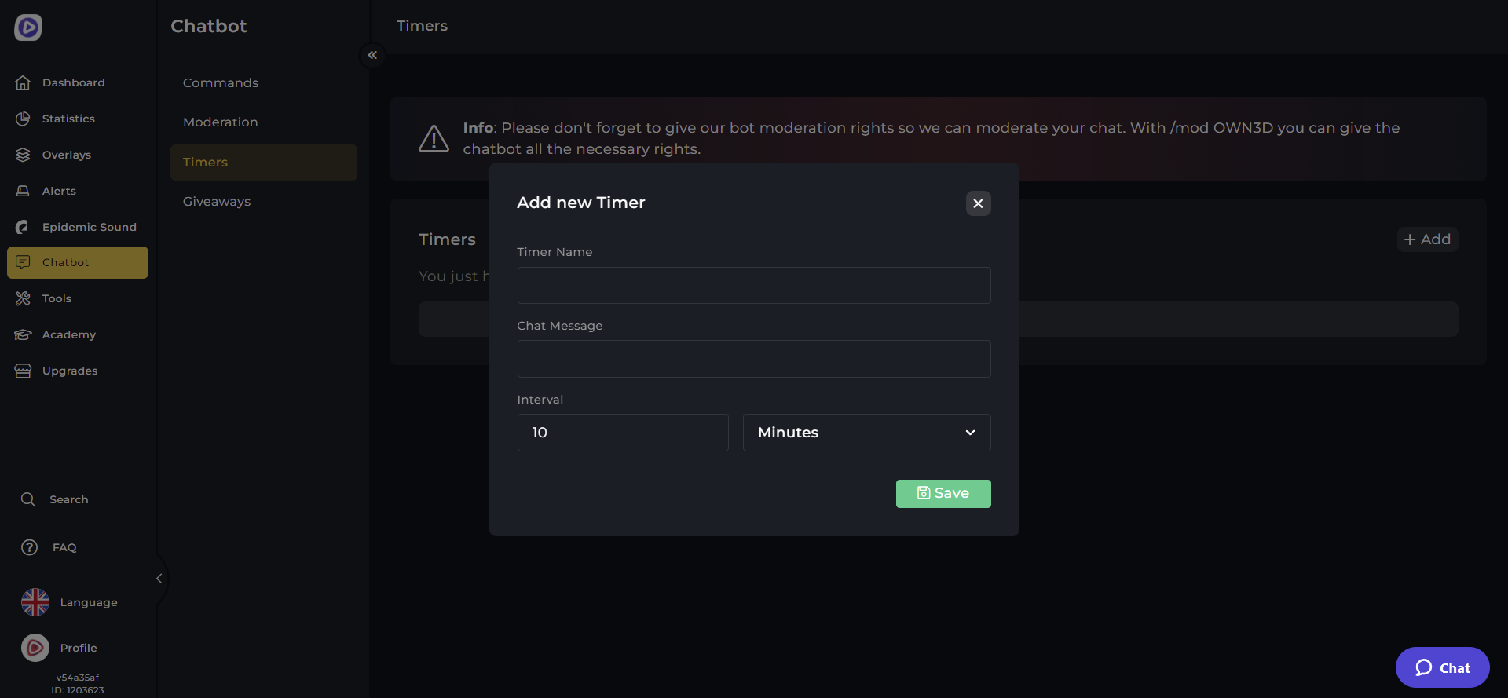Open the Chat support bubble
Image resolution: width=1508 pixels, height=698 pixels.
(1442, 667)
